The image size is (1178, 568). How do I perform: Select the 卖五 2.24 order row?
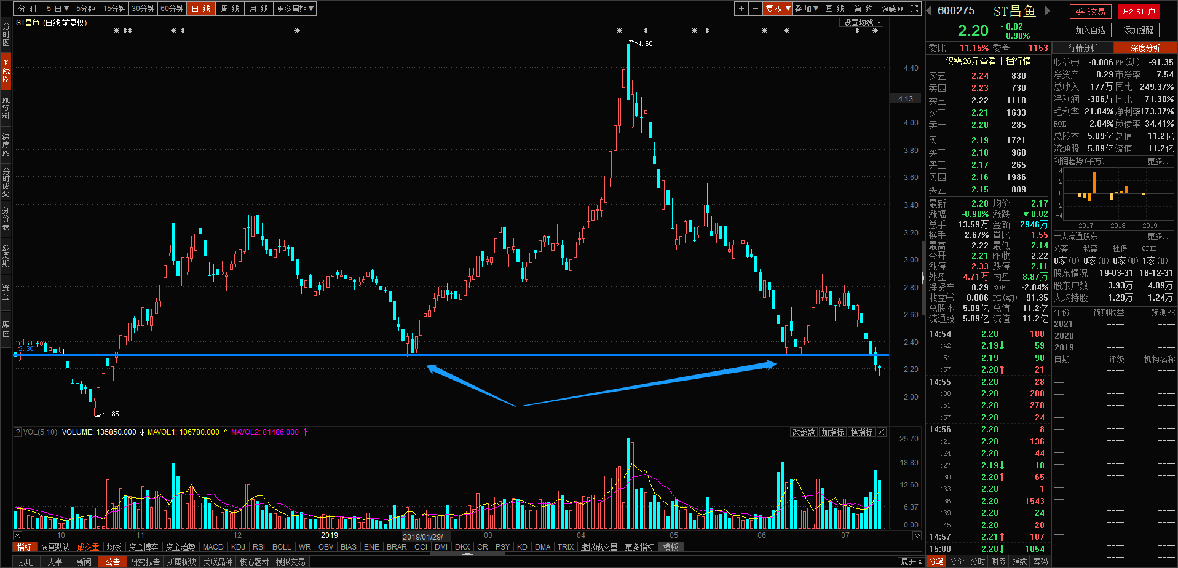click(x=987, y=76)
